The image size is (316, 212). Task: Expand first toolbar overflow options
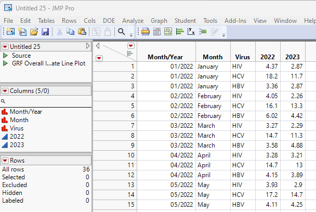tap(131, 35)
